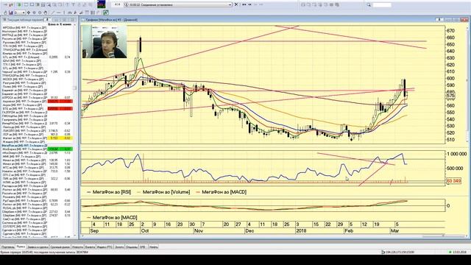The height and width of the screenshot is (265, 471).
Task: Click the volume value label 63 349
Action: click(453, 181)
